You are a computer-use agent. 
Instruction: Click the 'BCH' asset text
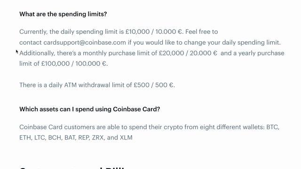(x=55, y=138)
